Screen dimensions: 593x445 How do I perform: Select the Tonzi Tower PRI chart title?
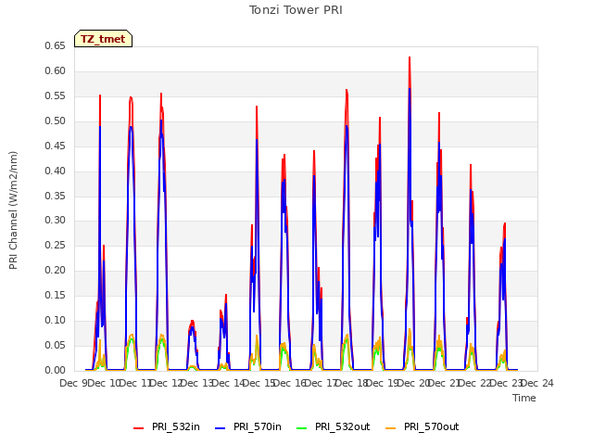[296, 10]
